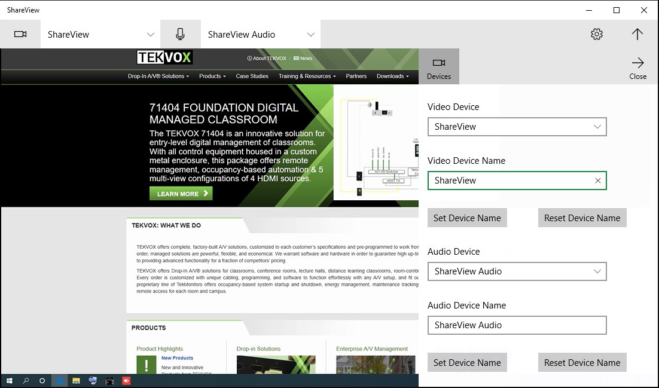Expand Training & Resources menu

(x=307, y=76)
